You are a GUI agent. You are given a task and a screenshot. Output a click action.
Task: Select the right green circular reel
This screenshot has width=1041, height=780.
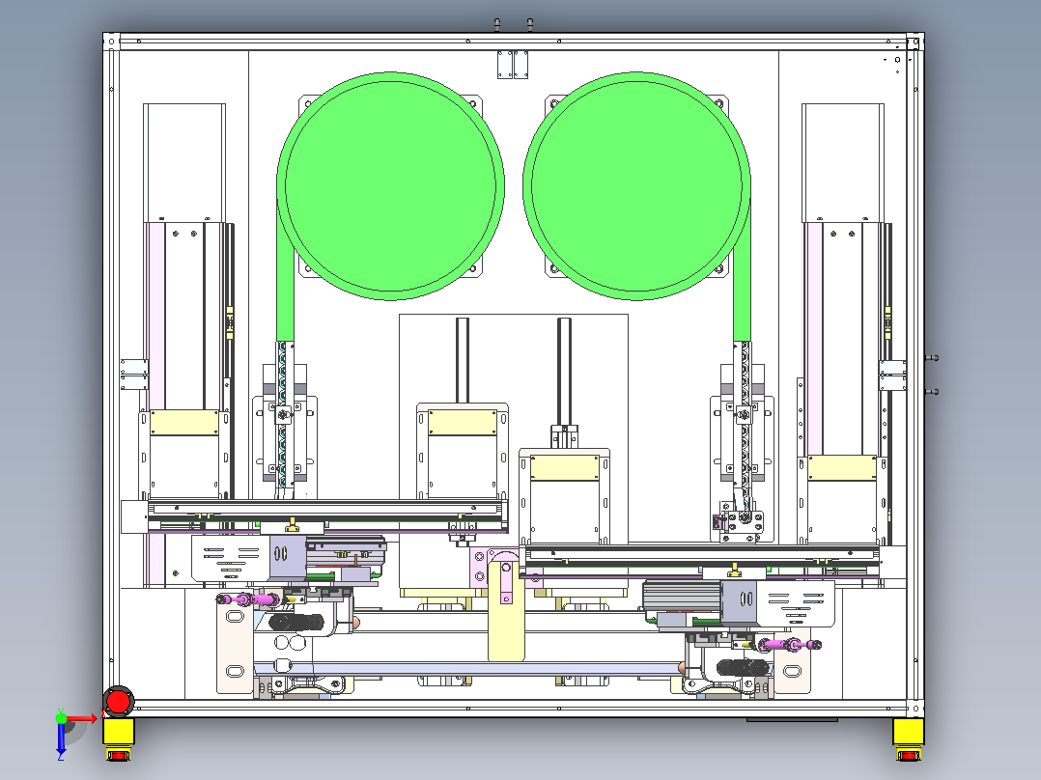[636, 186]
